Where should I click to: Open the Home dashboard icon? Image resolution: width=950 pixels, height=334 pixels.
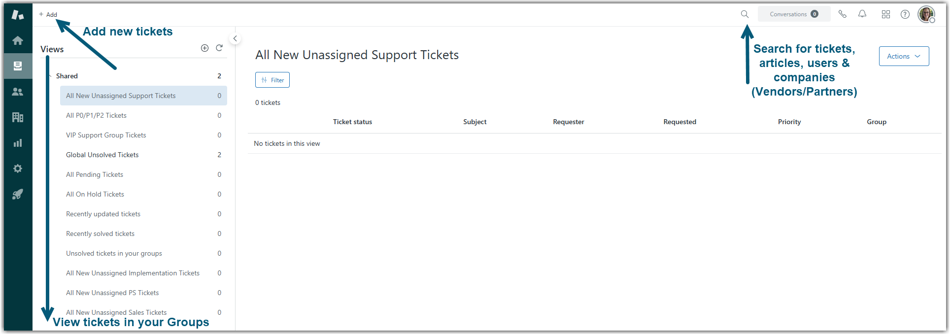(x=18, y=40)
